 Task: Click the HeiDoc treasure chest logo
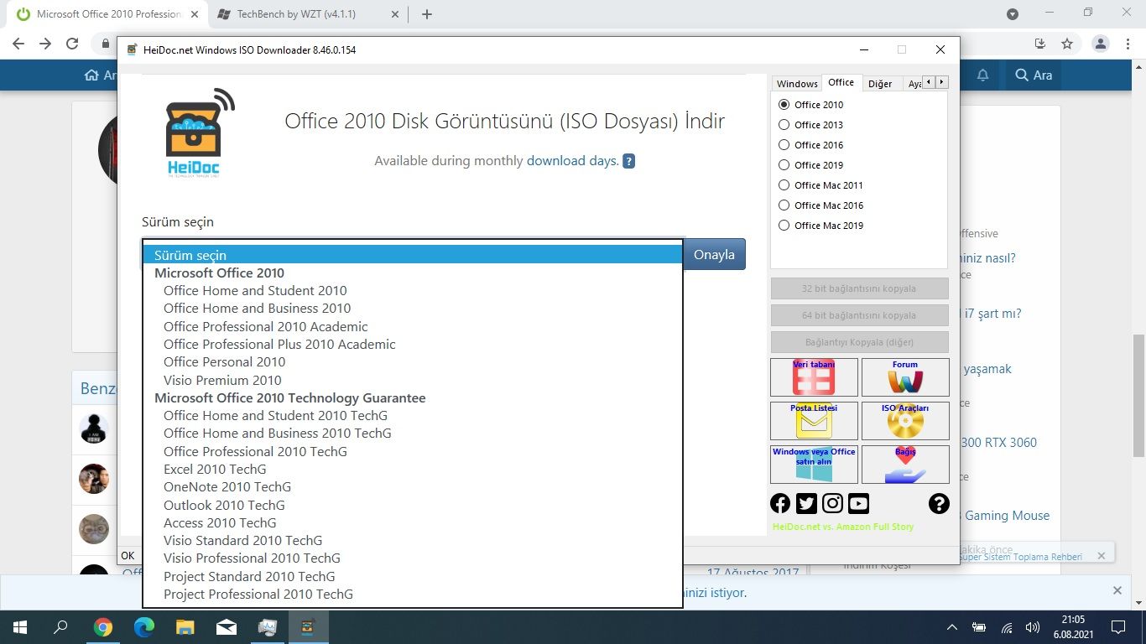199,132
